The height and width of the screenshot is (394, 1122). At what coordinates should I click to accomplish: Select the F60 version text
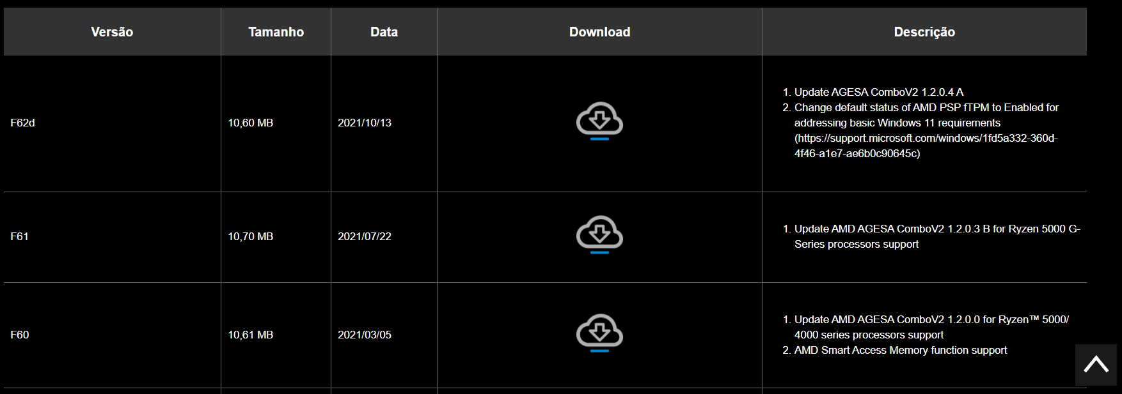[19, 335]
